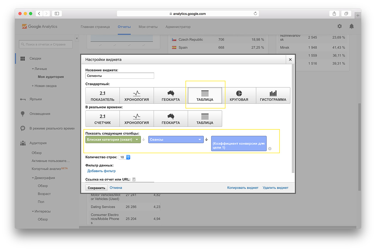
Task: Open Google Analytics settings gear
Action: tap(340, 26)
